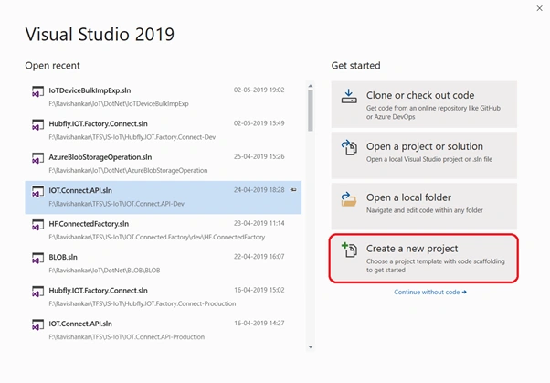The width and height of the screenshot is (550, 383).
Task: Click timestamp 16-04-2019 15:02
Action: pyautogui.click(x=259, y=291)
